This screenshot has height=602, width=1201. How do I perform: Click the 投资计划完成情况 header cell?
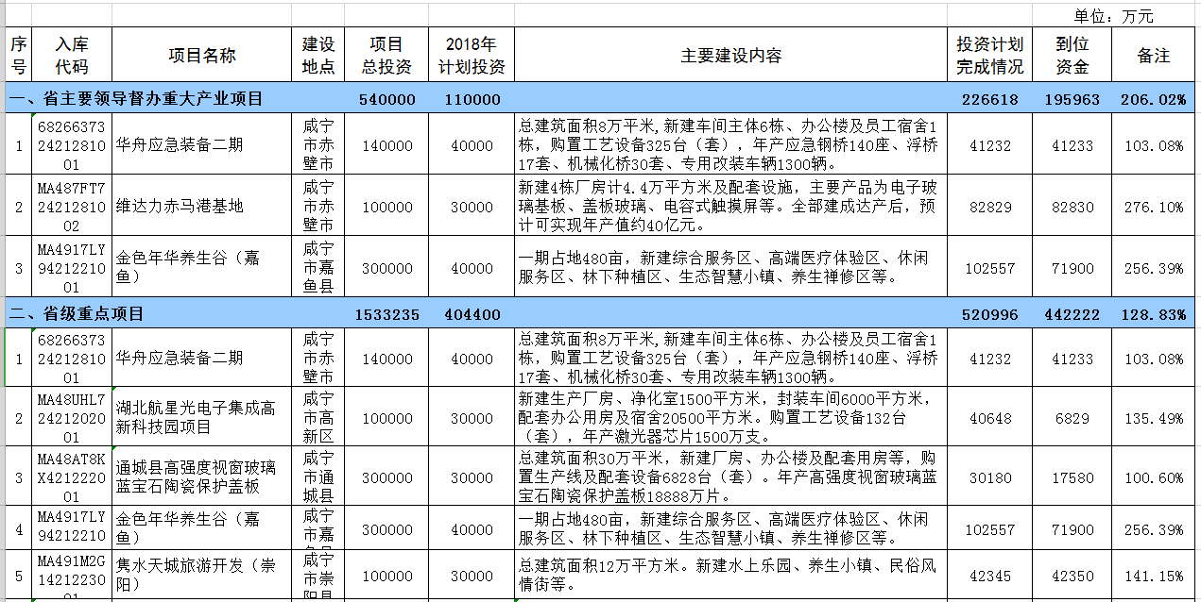(x=989, y=56)
